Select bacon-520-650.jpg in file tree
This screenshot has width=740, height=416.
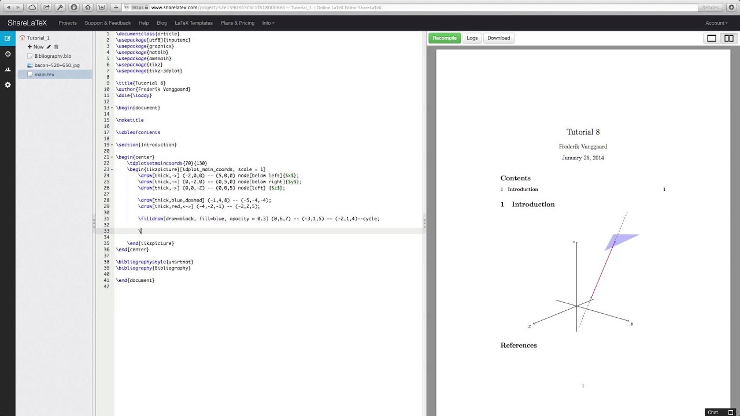coord(57,65)
